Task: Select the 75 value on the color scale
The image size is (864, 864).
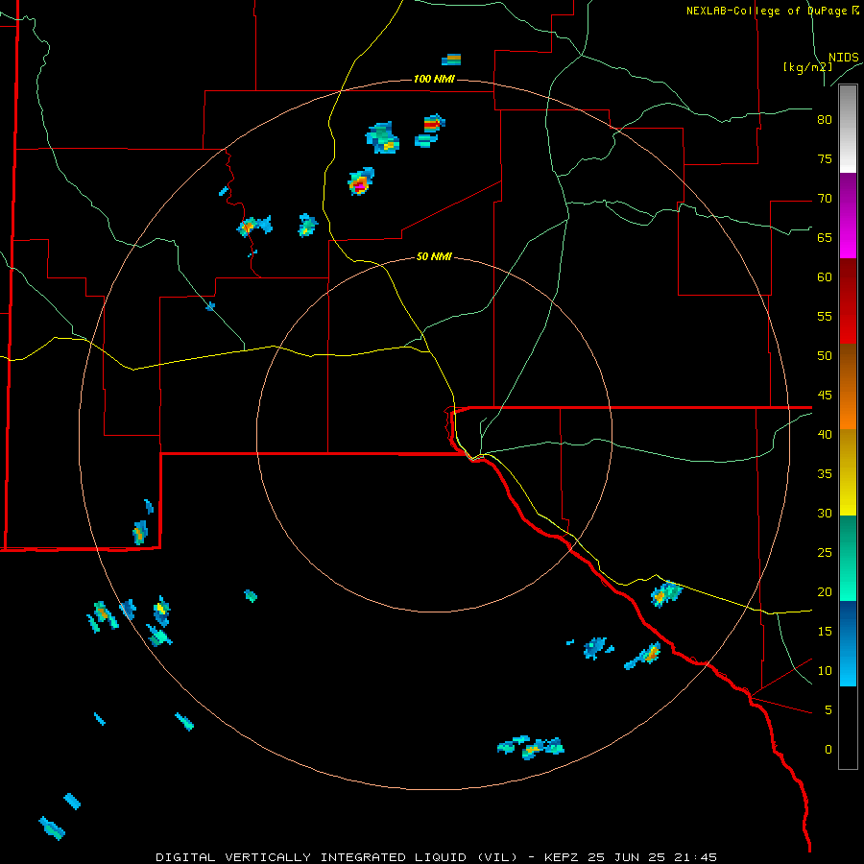Action: [x=825, y=159]
